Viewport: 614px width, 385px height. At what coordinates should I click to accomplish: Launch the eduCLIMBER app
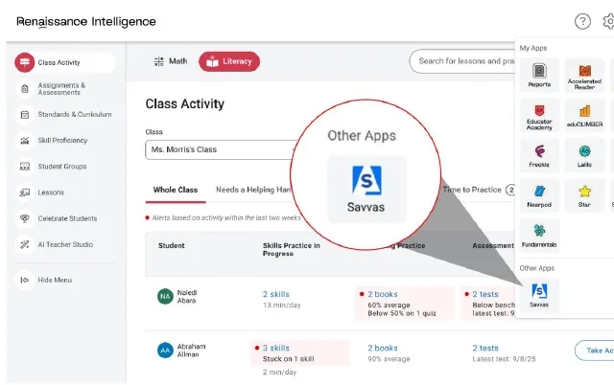coord(584,116)
